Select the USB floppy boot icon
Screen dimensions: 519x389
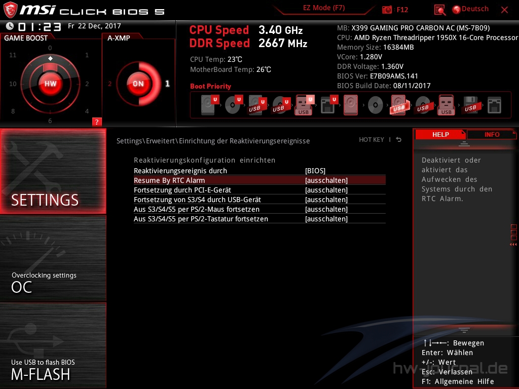click(x=471, y=105)
